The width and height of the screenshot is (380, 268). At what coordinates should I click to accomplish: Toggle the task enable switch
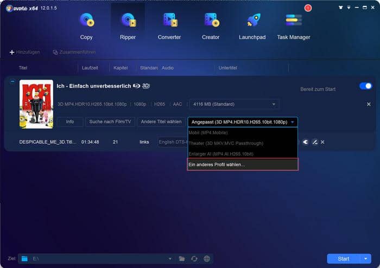click(x=366, y=86)
